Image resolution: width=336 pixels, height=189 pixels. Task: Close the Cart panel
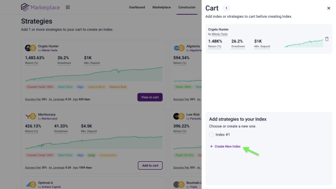pyautogui.click(x=329, y=8)
